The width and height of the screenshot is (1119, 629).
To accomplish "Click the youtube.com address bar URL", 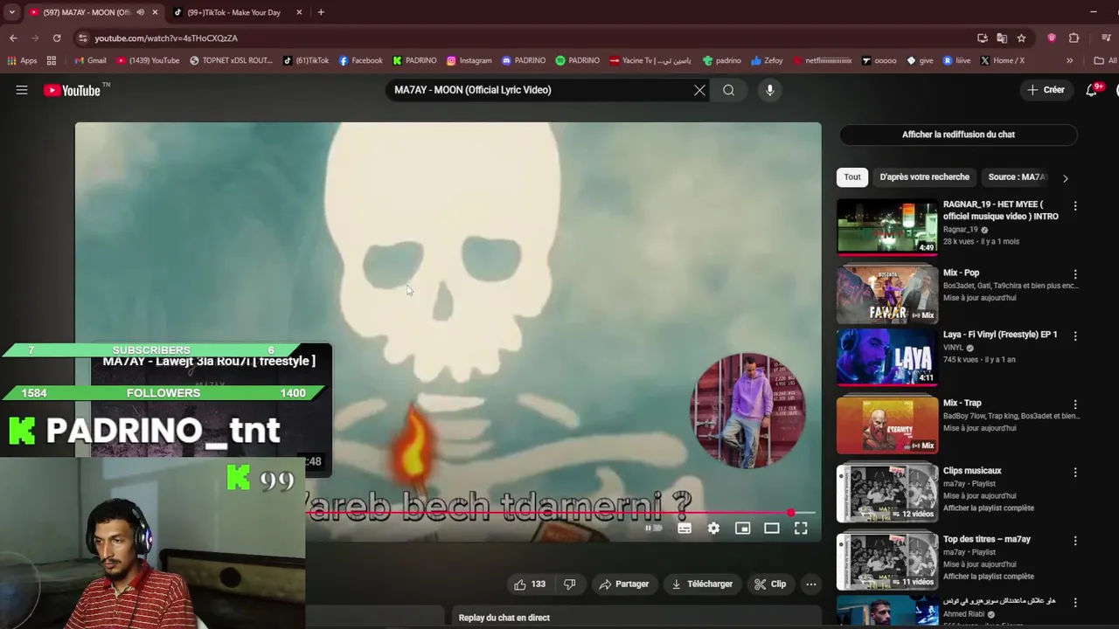I will pyautogui.click(x=166, y=38).
